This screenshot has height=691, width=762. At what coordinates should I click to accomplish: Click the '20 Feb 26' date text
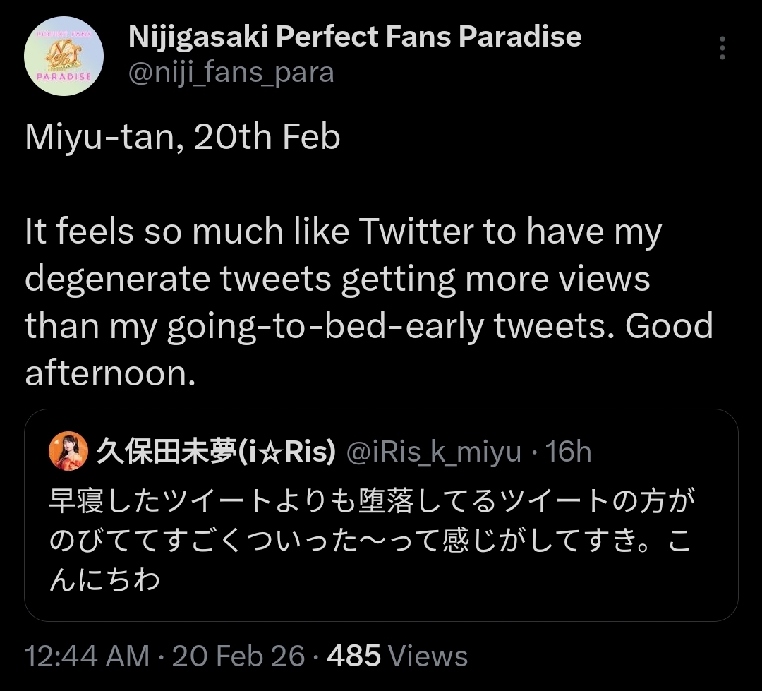pos(238,656)
